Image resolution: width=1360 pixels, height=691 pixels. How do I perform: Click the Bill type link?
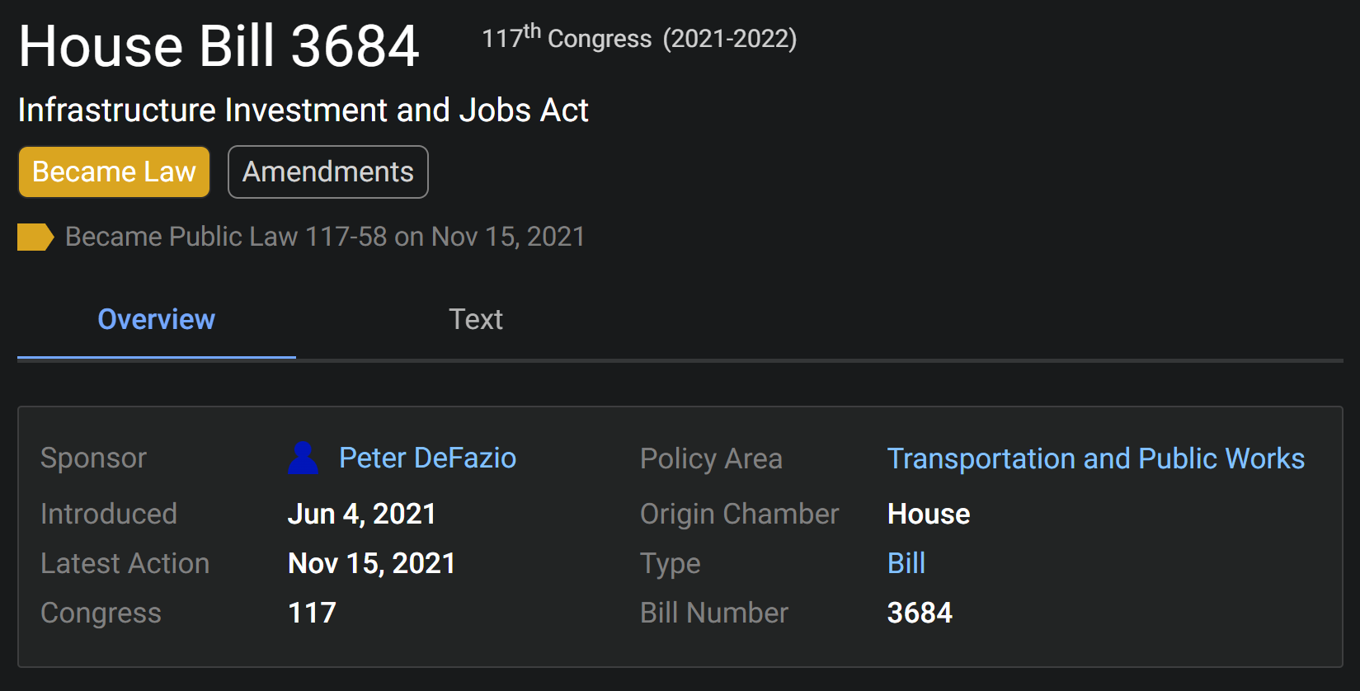(x=906, y=563)
